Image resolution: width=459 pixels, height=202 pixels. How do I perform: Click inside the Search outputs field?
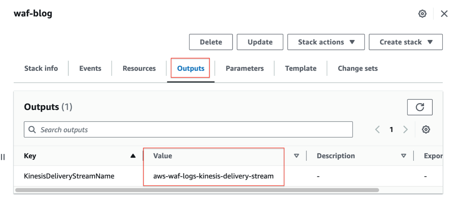click(128, 129)
